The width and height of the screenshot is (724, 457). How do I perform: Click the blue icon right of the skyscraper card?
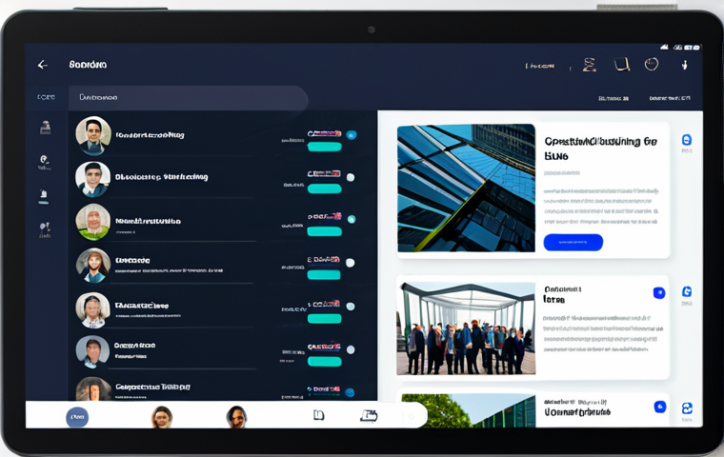point(687,140)
